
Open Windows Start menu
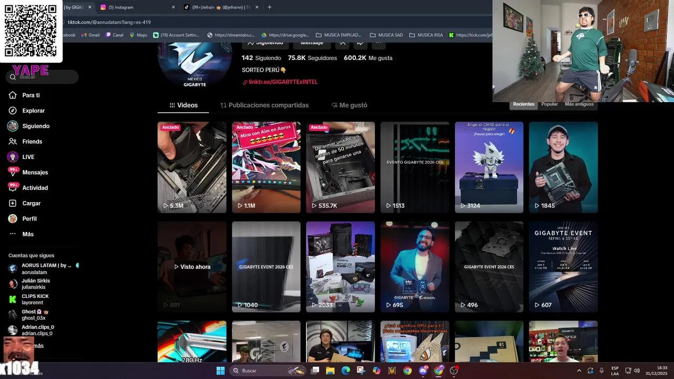pyautogui.click(x=221, y=371)
